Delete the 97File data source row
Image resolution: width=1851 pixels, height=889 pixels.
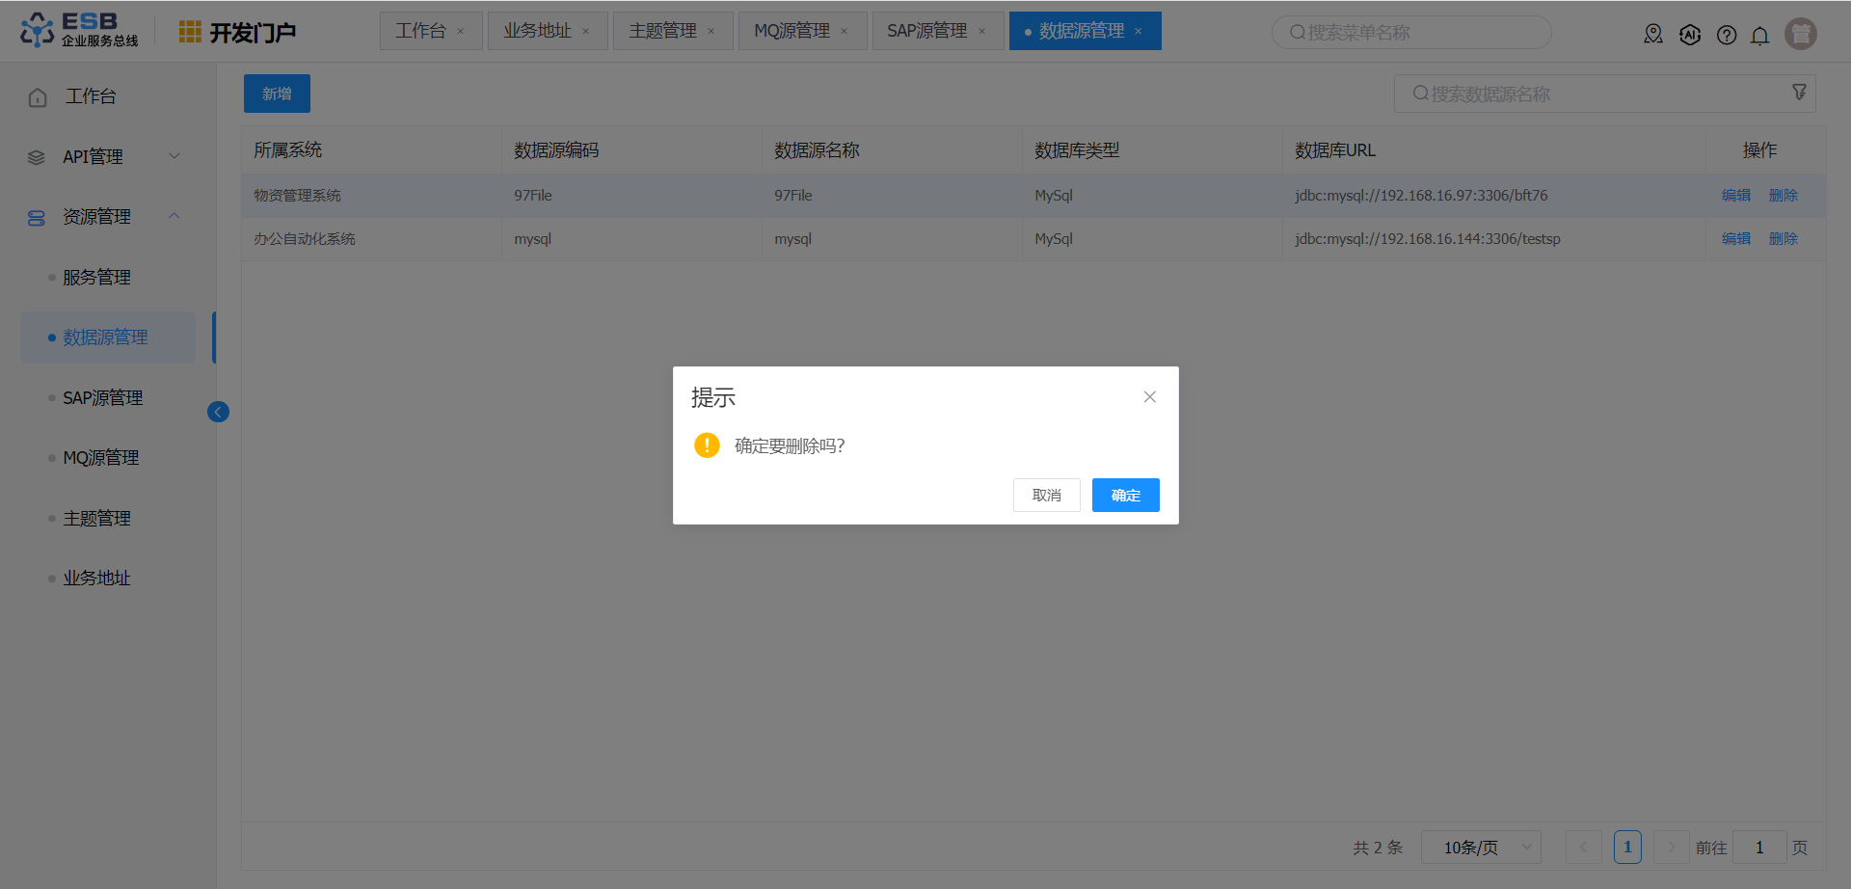click(1784, 196)
